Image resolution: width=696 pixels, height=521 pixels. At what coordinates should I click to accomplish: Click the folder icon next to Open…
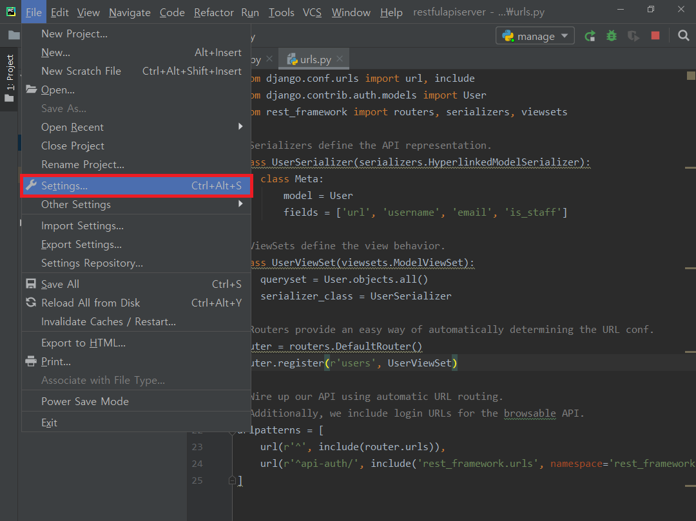31,89
